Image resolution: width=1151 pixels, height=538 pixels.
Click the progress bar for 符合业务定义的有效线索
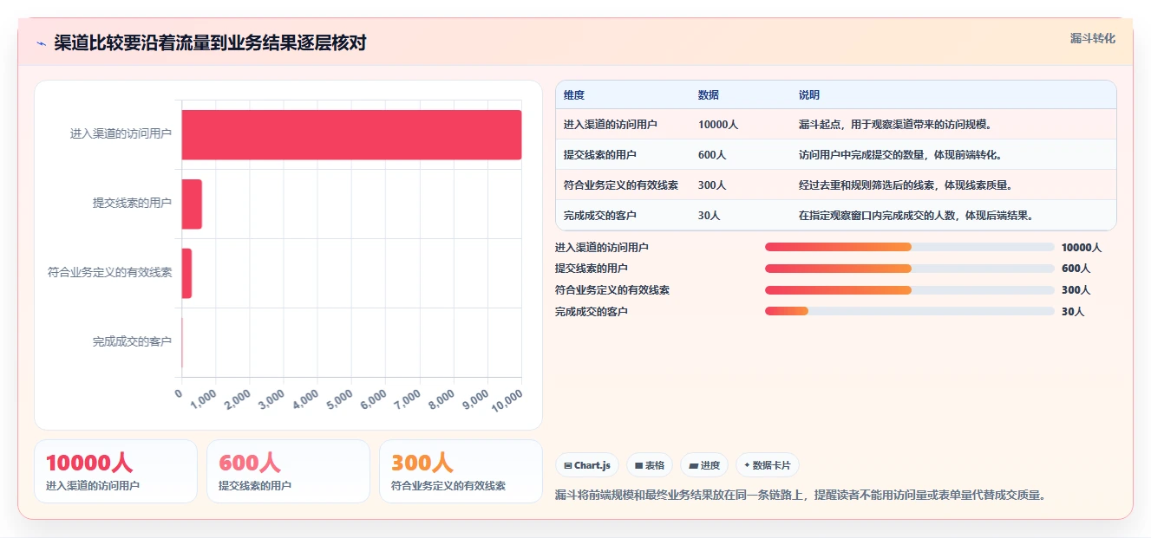click(x=910, y=290)
